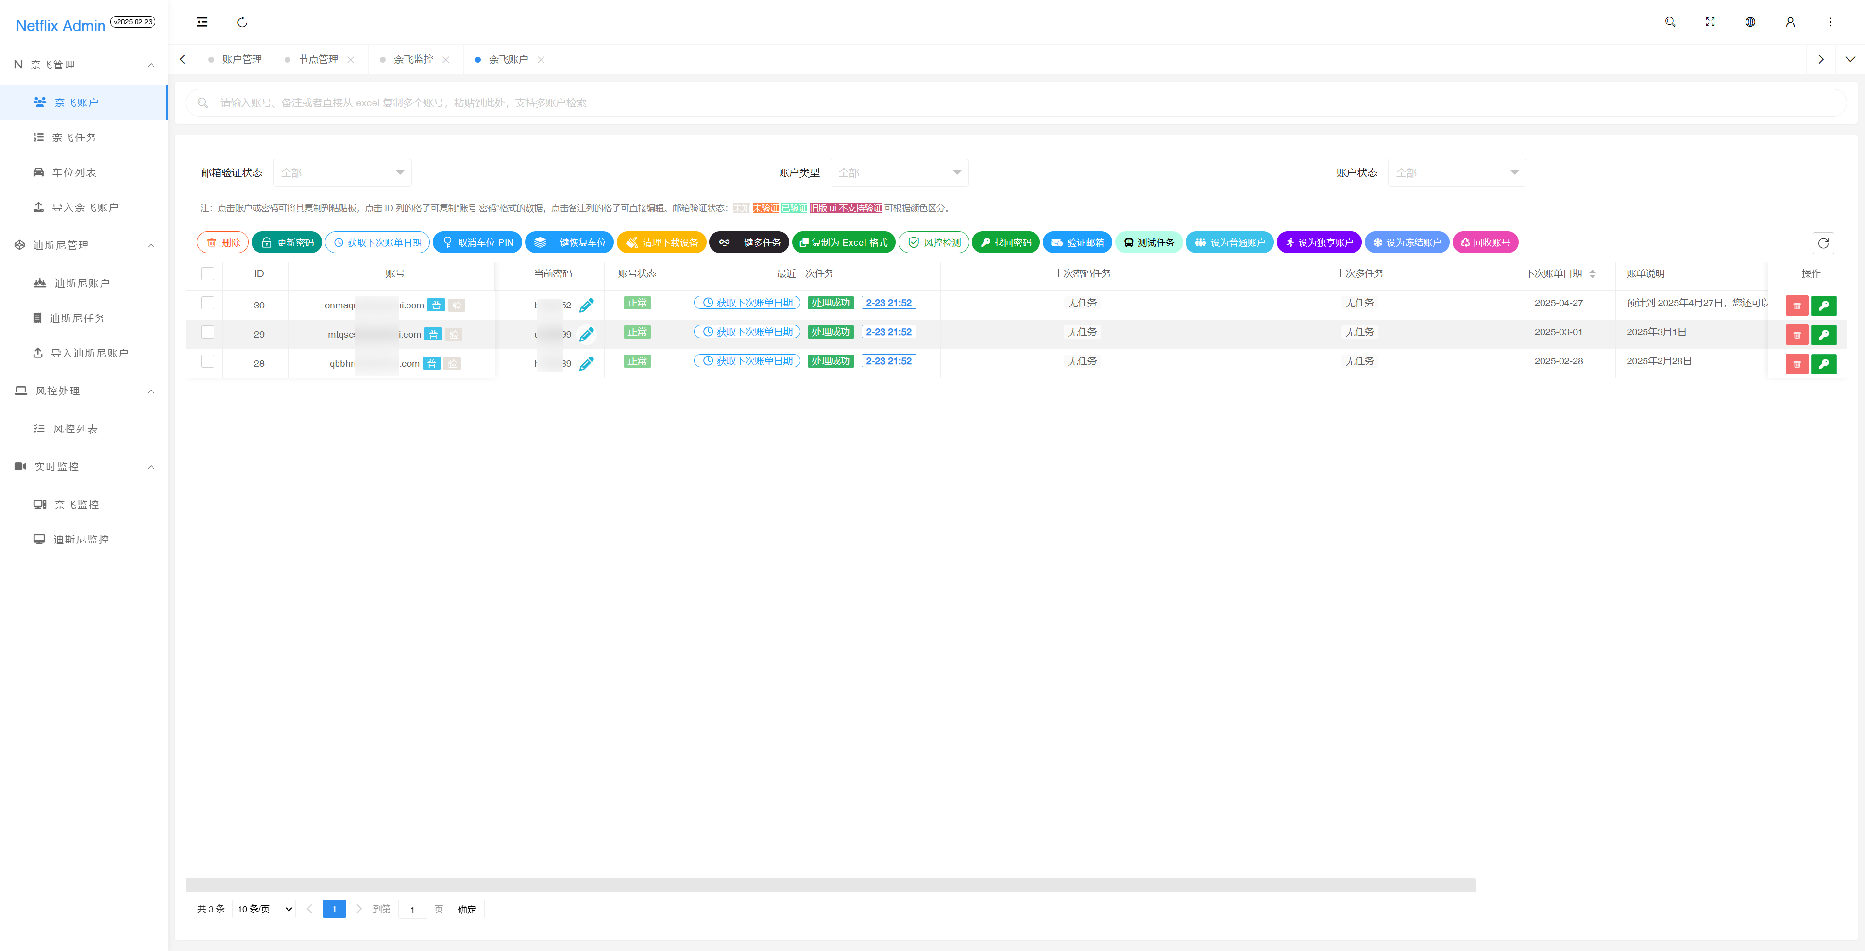Click green key icon for ID 28
This screenshot has height=951, width=1865.
[1824, 364]
